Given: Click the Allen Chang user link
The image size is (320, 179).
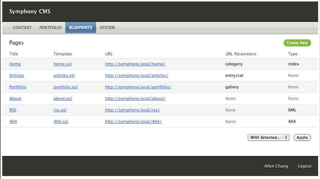Looking at the screenshot, I should click(x=276, y=166).
